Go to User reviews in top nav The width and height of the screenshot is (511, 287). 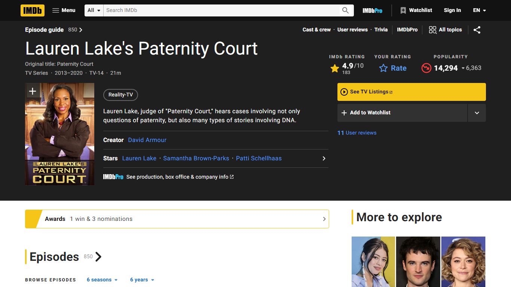[352, 30]
